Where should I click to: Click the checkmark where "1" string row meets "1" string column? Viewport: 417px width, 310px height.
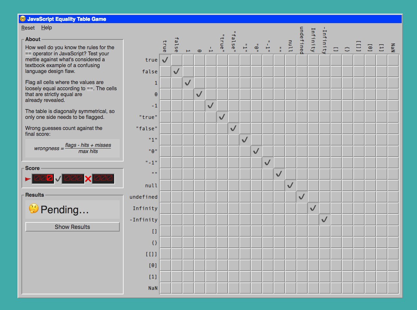pyautogui.click(x=245, y=140)
